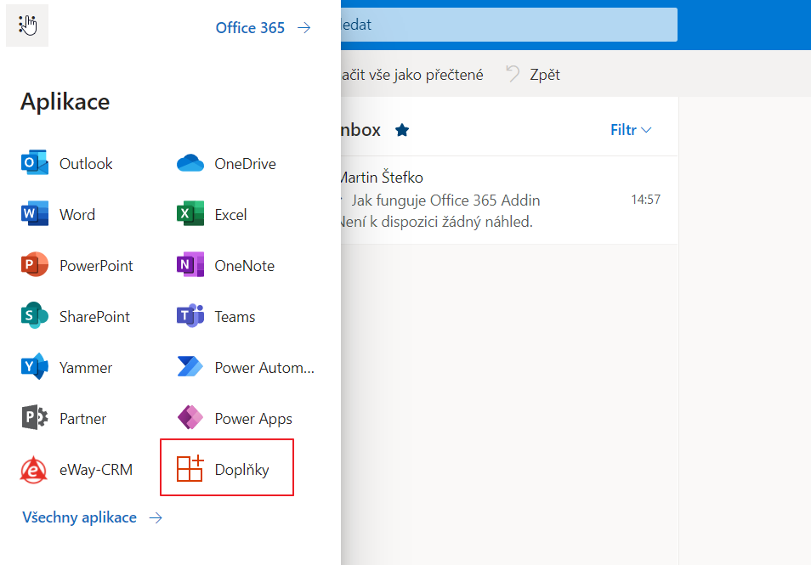Open email from Martin Štefko

[509, 200]
